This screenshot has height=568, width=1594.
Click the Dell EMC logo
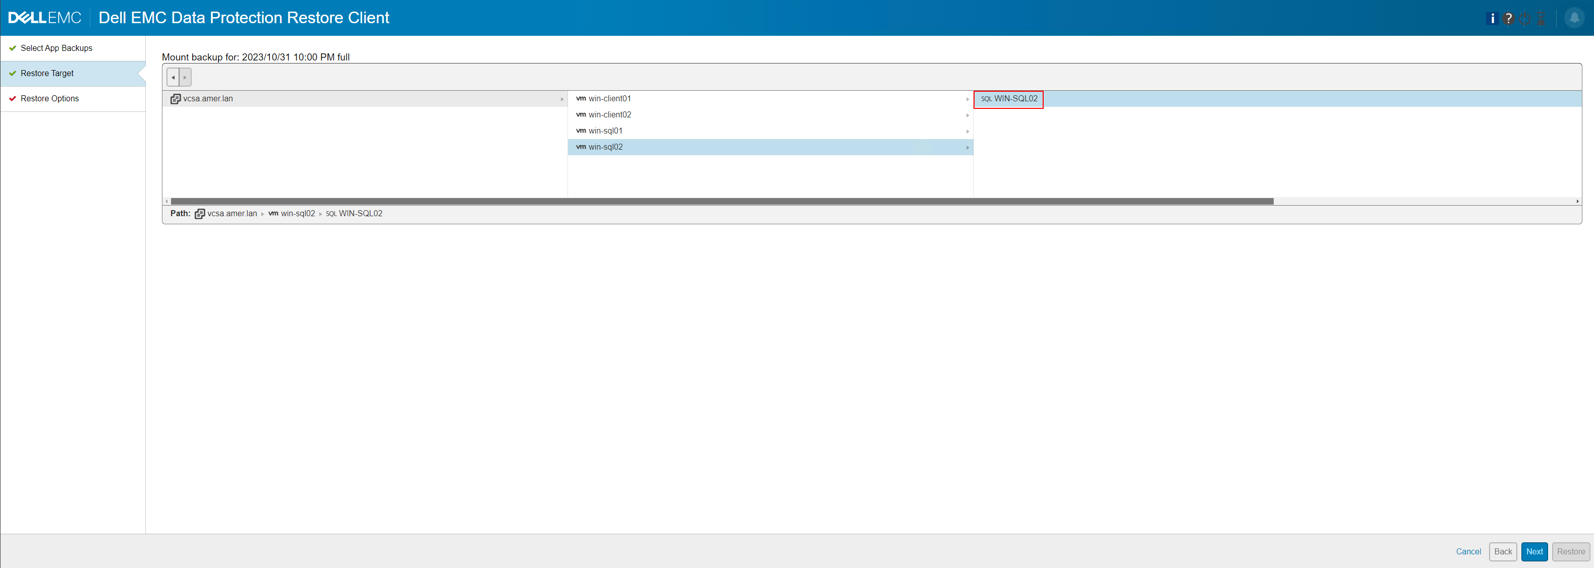tap(44, 18)
